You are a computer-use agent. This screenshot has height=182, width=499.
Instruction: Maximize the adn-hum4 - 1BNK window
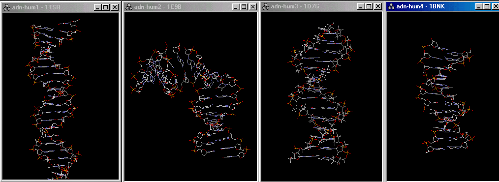coord(487,6)
